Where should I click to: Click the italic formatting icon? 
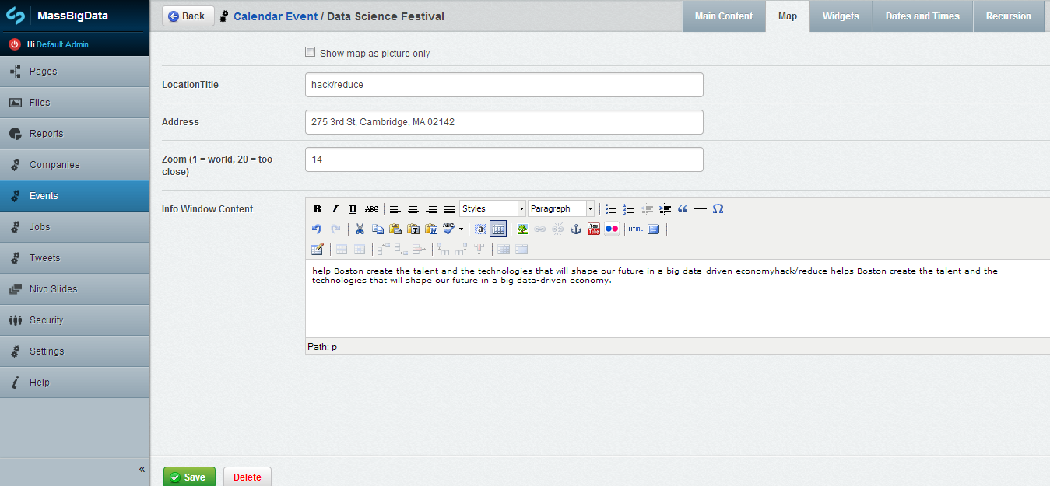(x=335, y=209)
